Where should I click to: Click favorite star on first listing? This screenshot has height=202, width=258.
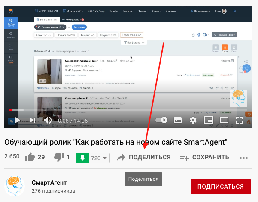pyautogui.click(x=232, y=88)
